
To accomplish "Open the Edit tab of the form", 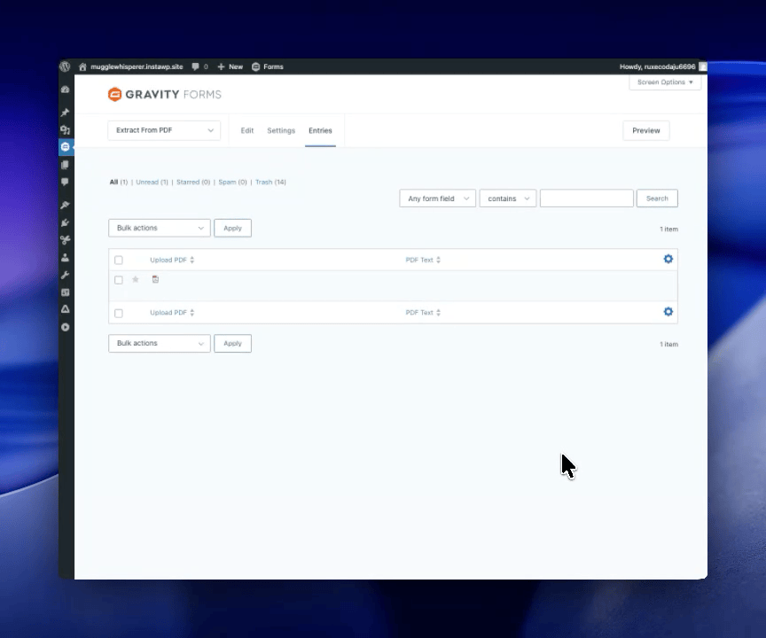I will [x=247, y=130].
